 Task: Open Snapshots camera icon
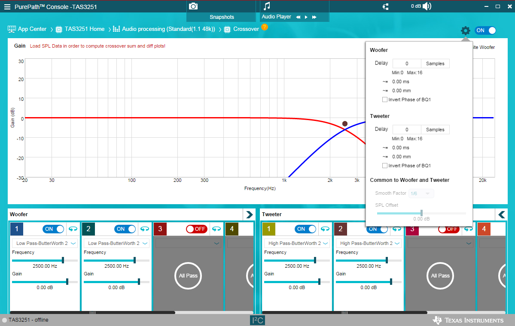(193, 6)
